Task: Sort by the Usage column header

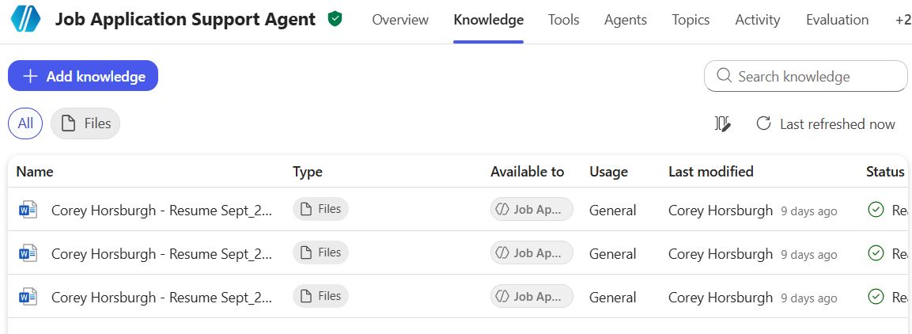Action: pyautogui.click(x=608, y=172)
